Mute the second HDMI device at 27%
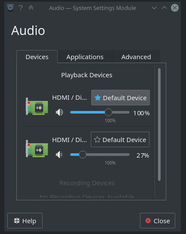This screenshot has width=186, height=234. coord(59,155)
